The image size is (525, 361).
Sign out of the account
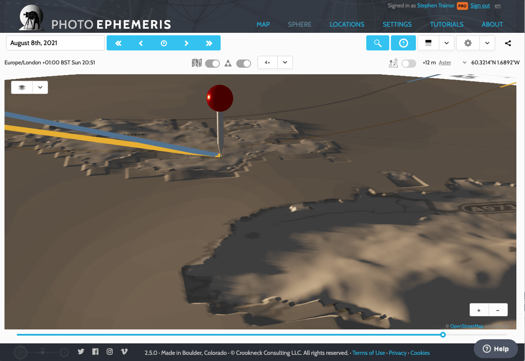tap(480, 5)
